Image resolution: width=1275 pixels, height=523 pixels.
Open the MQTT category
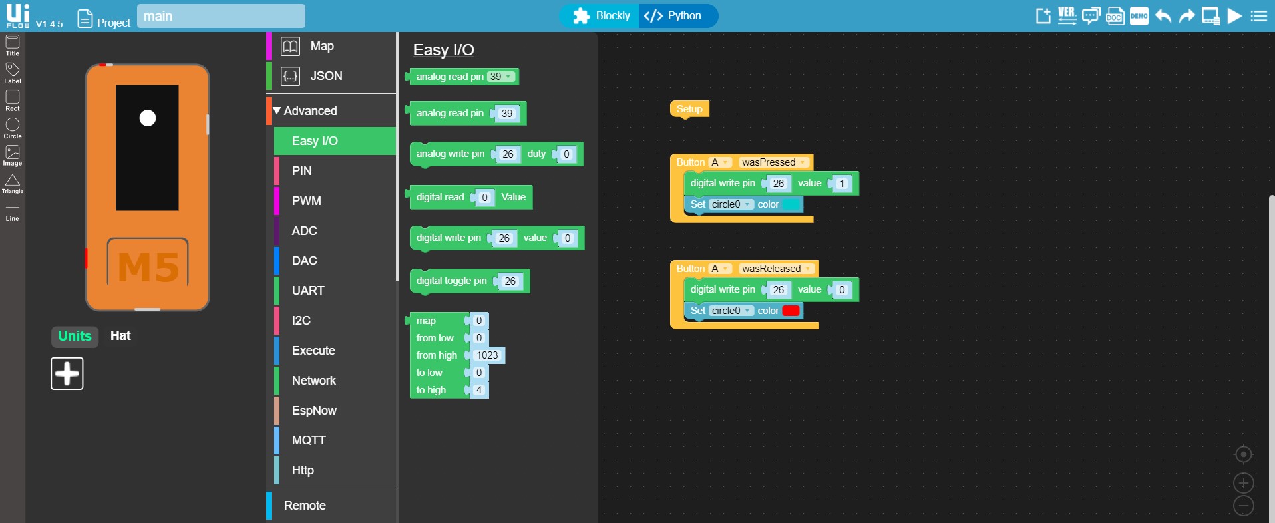pos(335,440)
